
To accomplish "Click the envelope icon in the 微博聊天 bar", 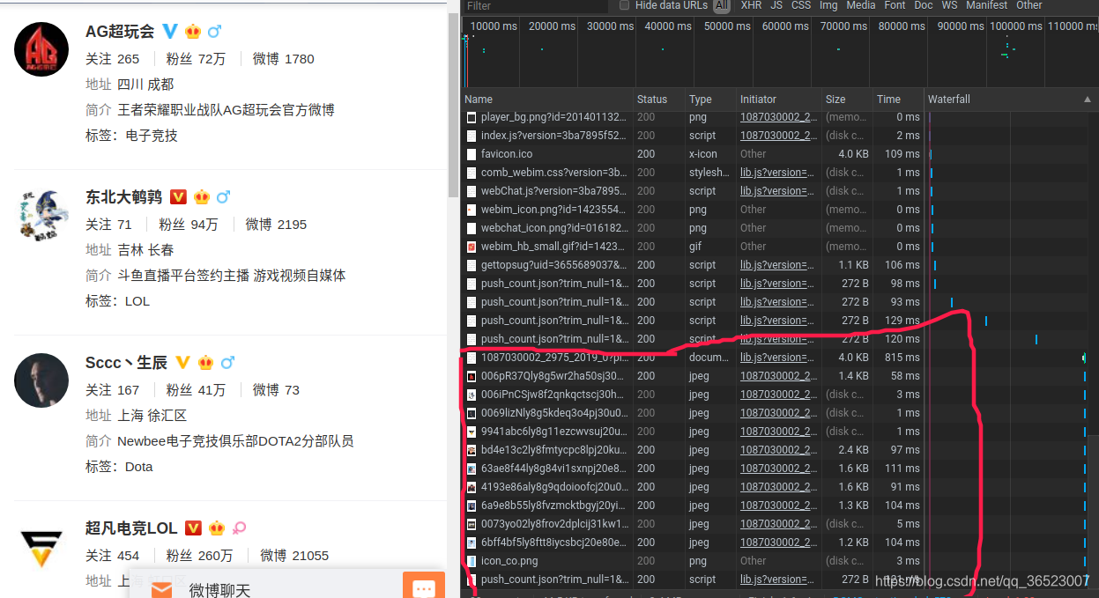I will point(161,589).
